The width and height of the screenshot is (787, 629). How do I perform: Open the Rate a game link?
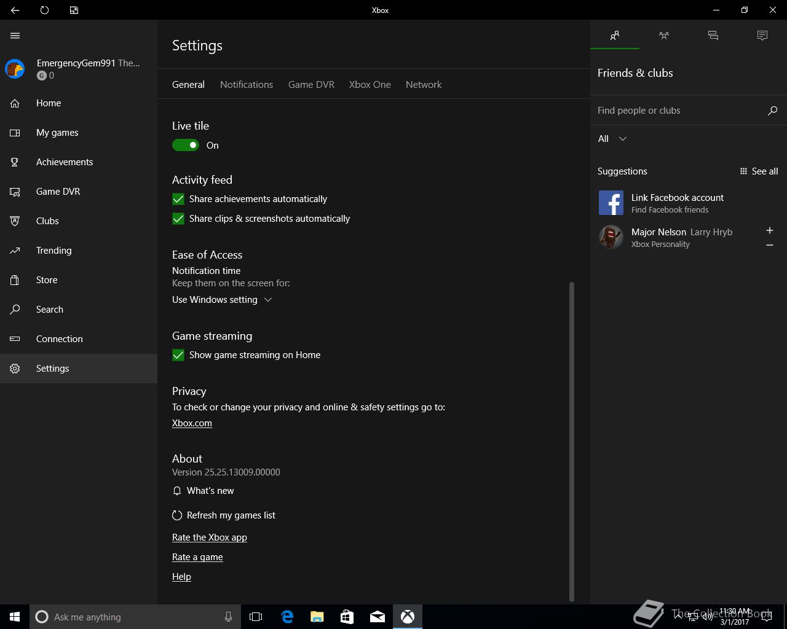(197, 557)
